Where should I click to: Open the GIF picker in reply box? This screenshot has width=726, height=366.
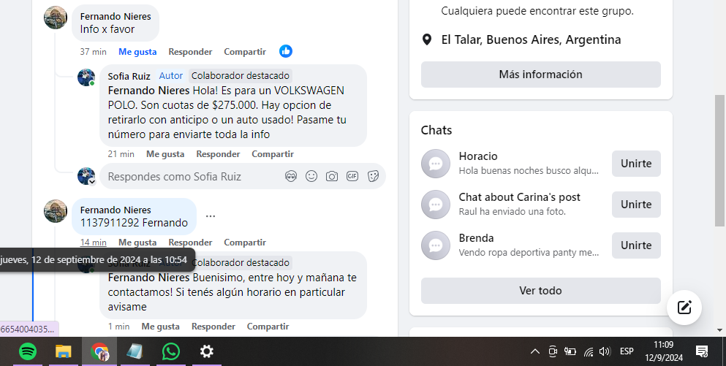point(352,176)
